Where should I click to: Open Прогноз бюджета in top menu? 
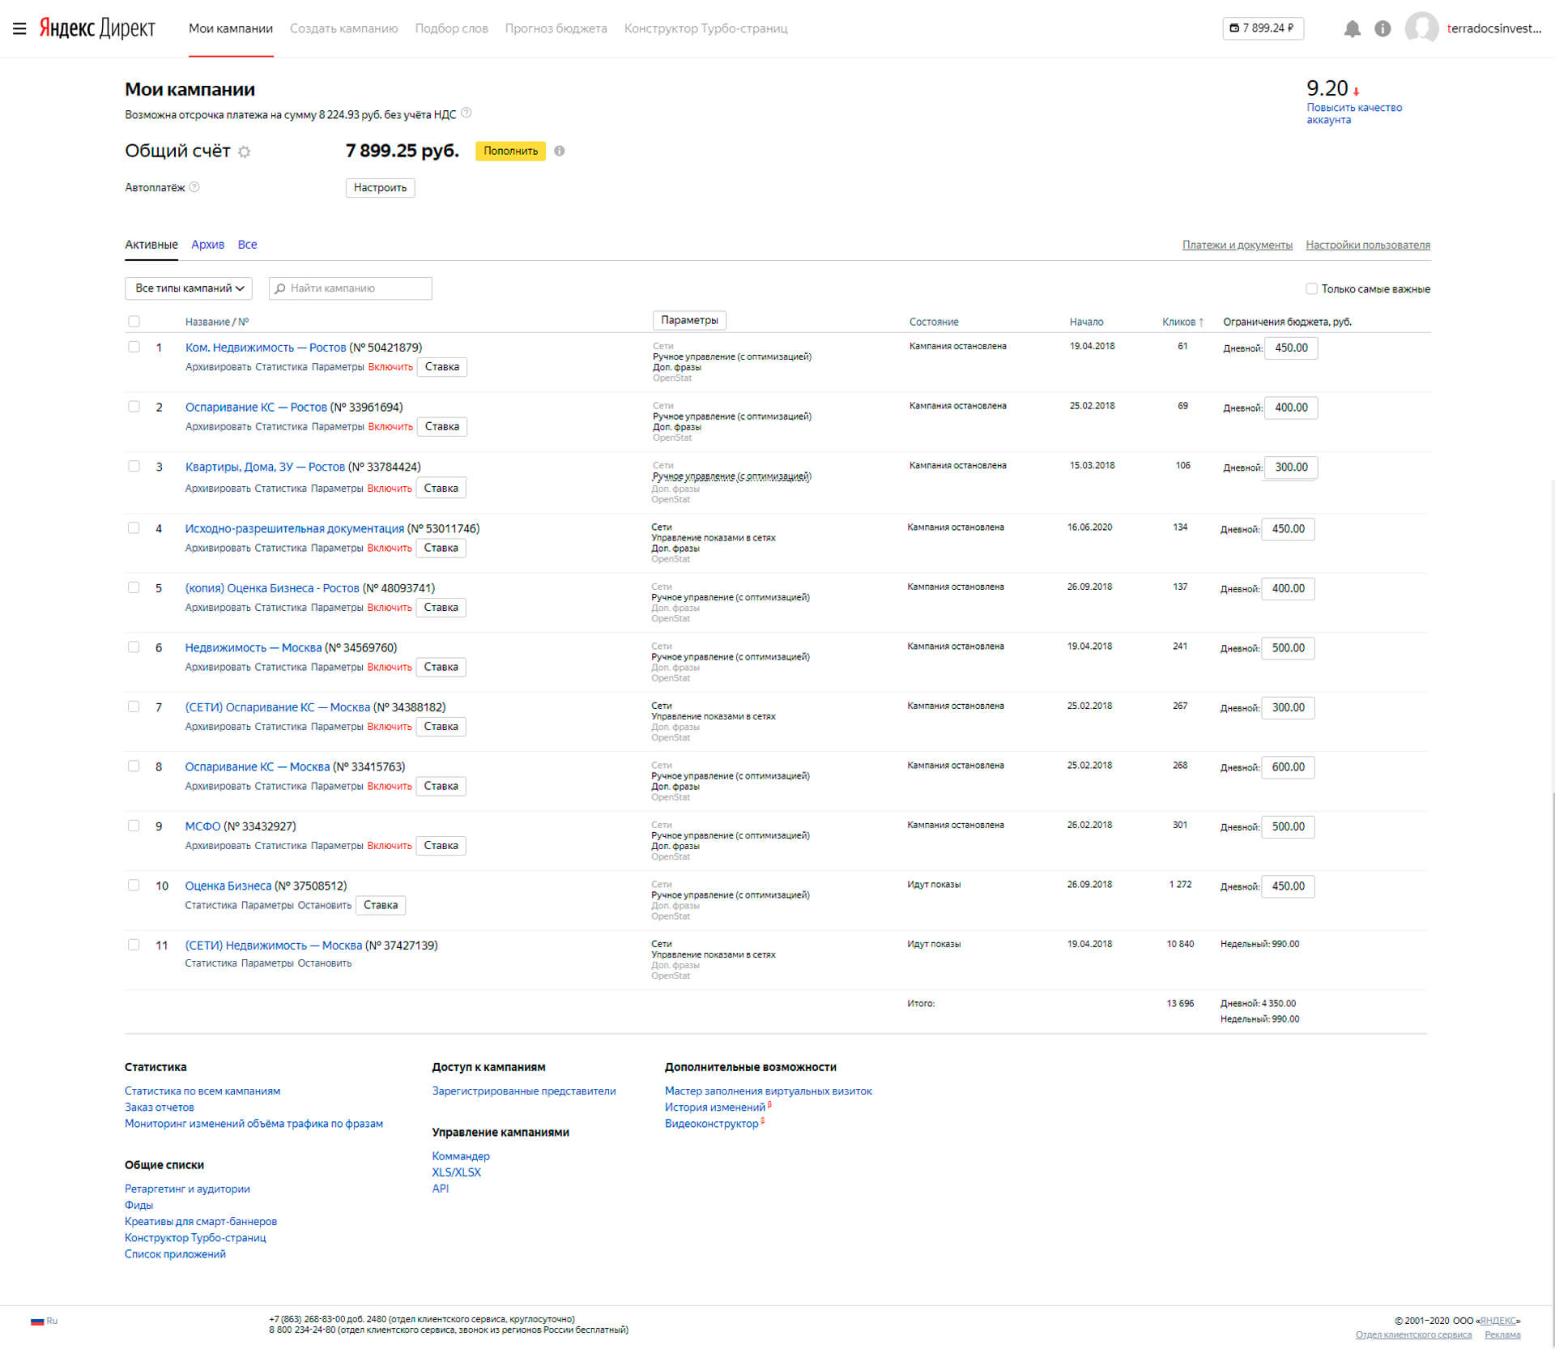click(x=556, y=28)
